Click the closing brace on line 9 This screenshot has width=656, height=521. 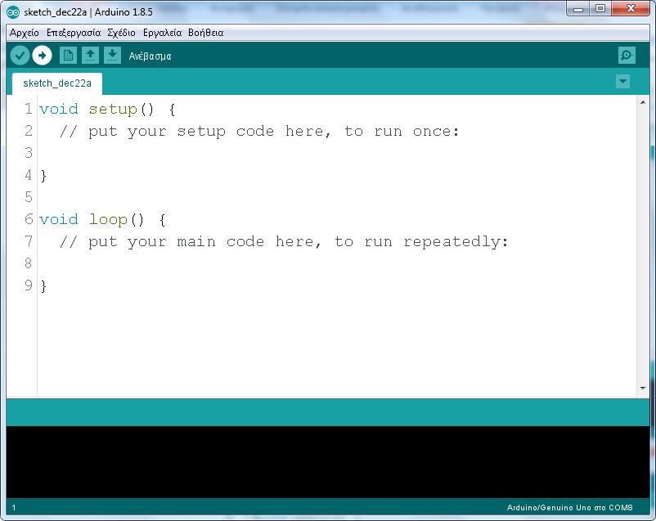(x=43, y=286)
